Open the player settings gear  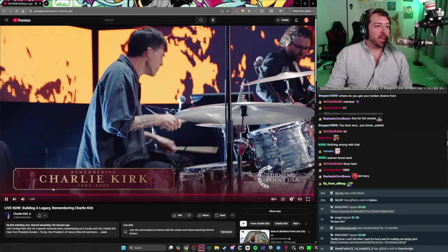tap(292, 199)
